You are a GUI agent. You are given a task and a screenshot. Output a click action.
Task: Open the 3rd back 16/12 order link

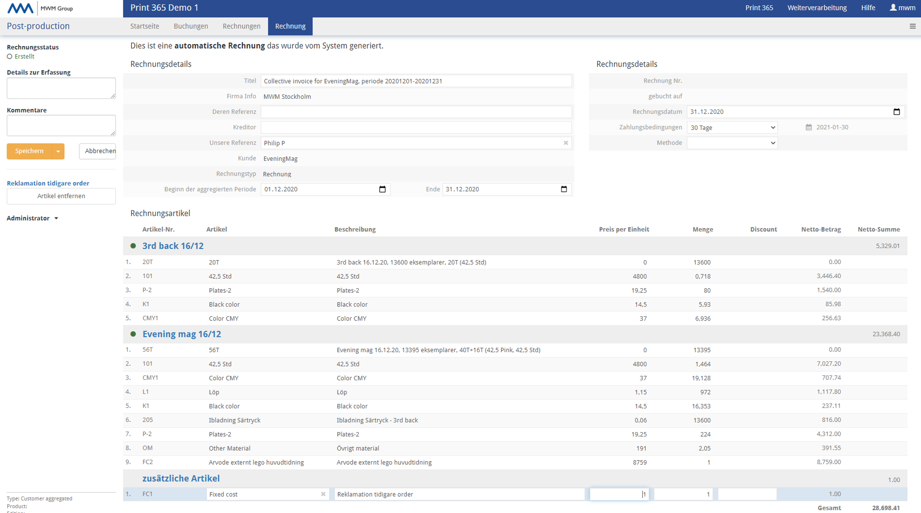173,246
